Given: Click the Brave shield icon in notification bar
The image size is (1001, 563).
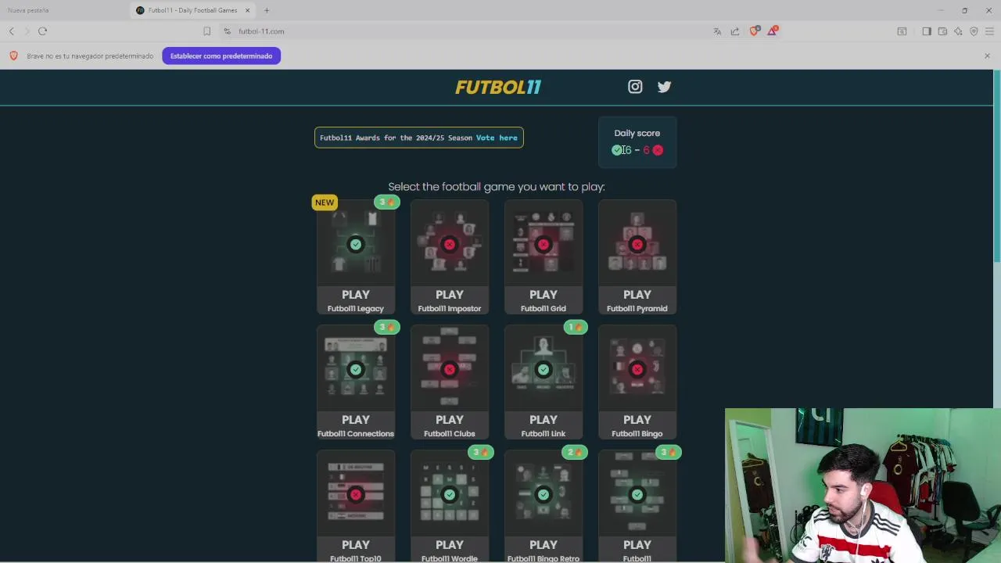Looking at the screenshot, I should coord(13,56).
